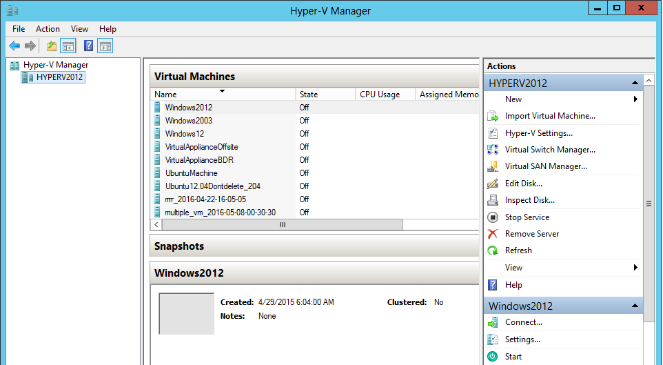Viewport: 663px width, 365px height.
Task: Open the Action menu
Action: click(x=48, y=29)
